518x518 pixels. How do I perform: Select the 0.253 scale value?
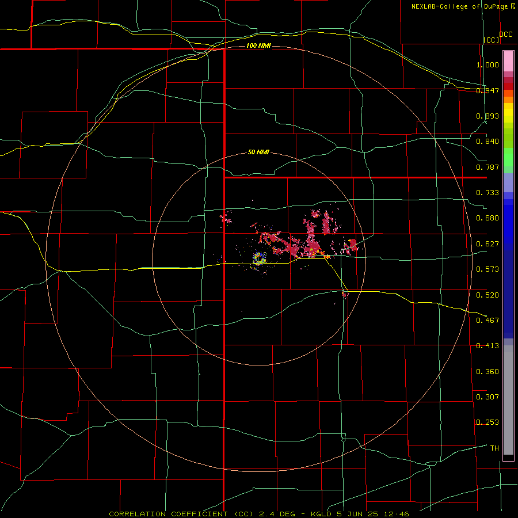pos(487,422)
